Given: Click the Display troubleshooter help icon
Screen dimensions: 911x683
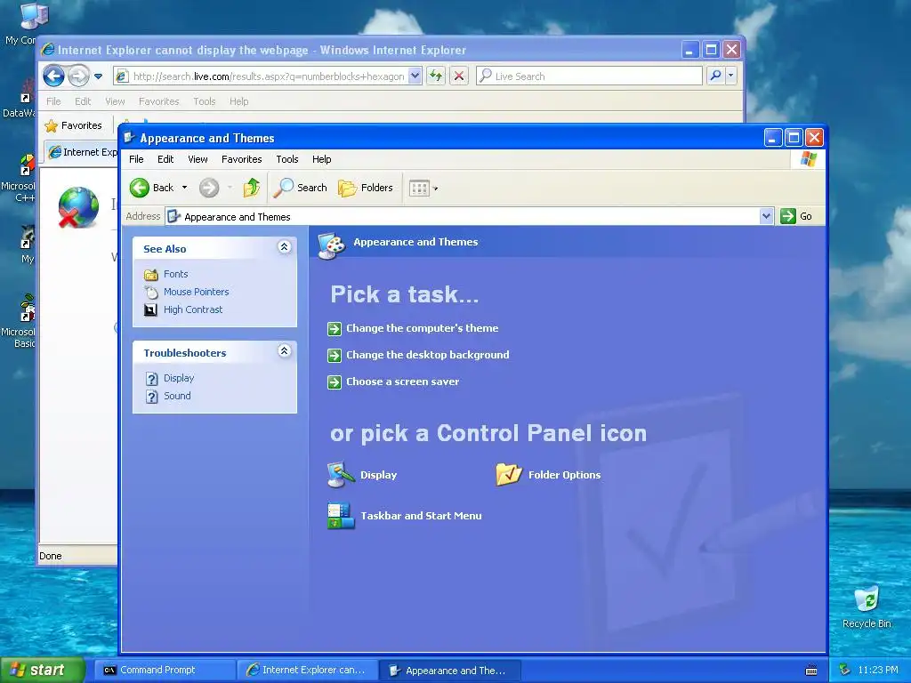Looking at the screenshot, I should click(151, 379).
